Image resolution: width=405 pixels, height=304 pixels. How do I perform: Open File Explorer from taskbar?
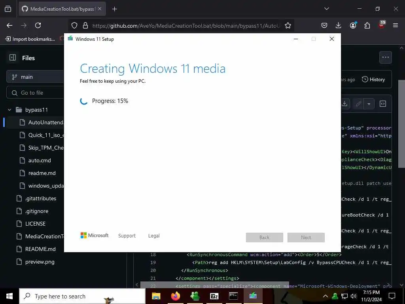(156, 296)
